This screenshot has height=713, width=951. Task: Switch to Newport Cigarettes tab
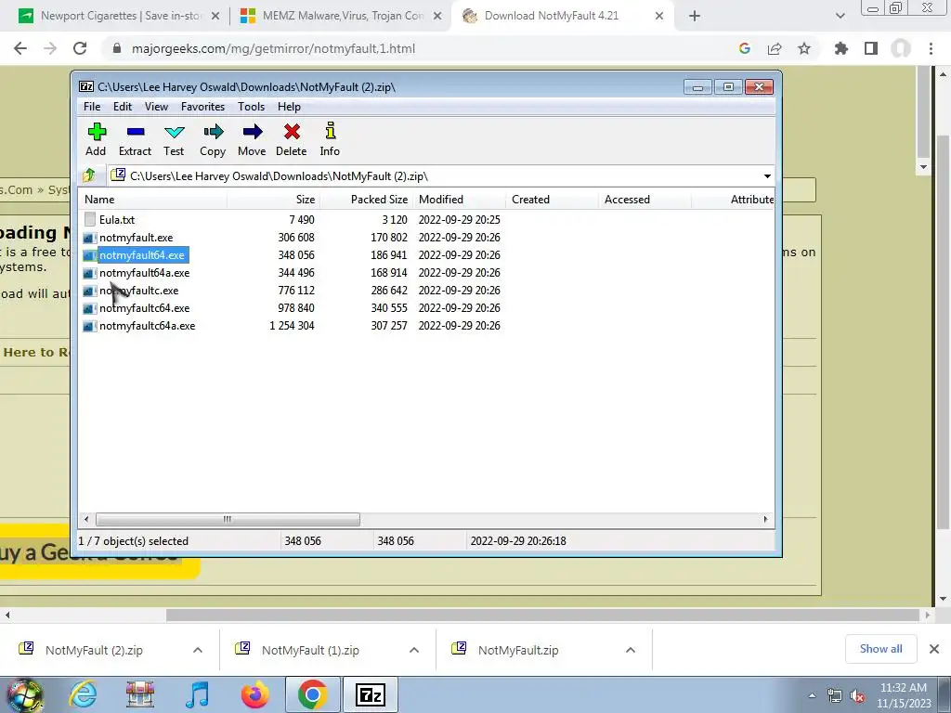118,16
